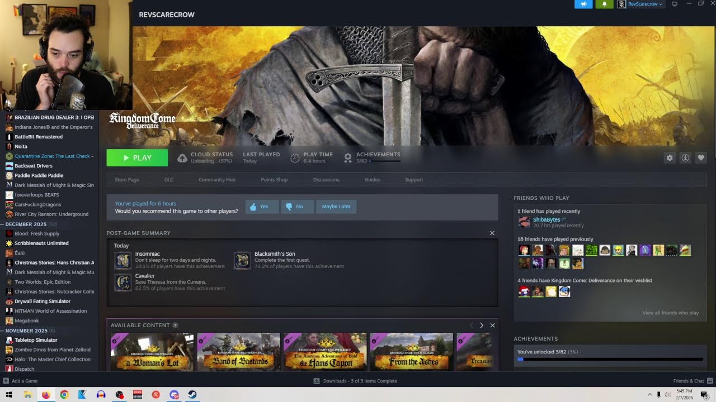
Task: Click the achievements unlocked progress bar
Action: point(610,360)
